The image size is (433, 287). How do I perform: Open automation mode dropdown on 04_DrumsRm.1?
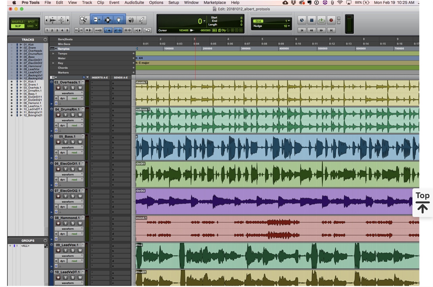click(x=75, y=125)
